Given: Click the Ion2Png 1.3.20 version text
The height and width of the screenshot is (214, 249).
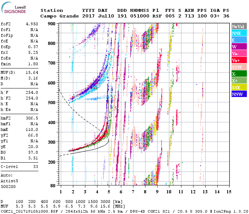Looking at the screenshot, I should tap(231, 211).
